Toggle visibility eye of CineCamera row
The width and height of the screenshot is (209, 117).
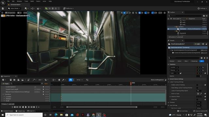pos(169,29)
